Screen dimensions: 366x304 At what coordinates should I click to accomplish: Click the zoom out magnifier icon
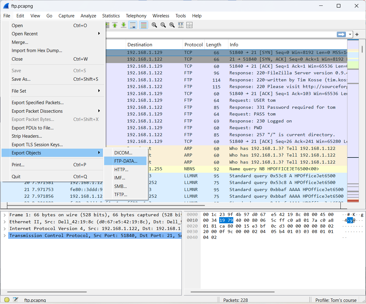(163, 25)
